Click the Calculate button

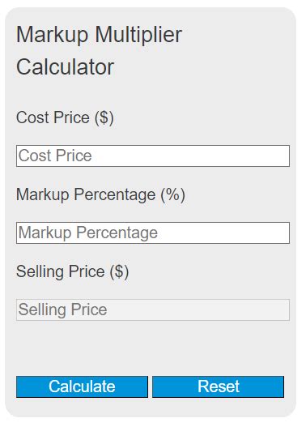(x=82, y=386)
